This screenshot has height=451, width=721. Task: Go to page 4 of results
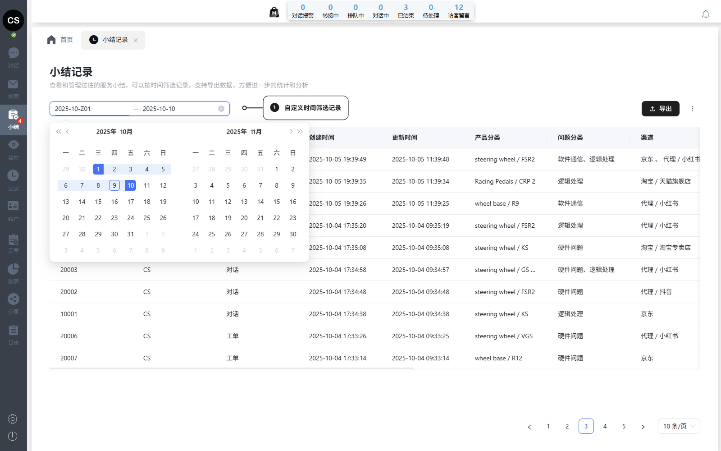tap(605, 426)
